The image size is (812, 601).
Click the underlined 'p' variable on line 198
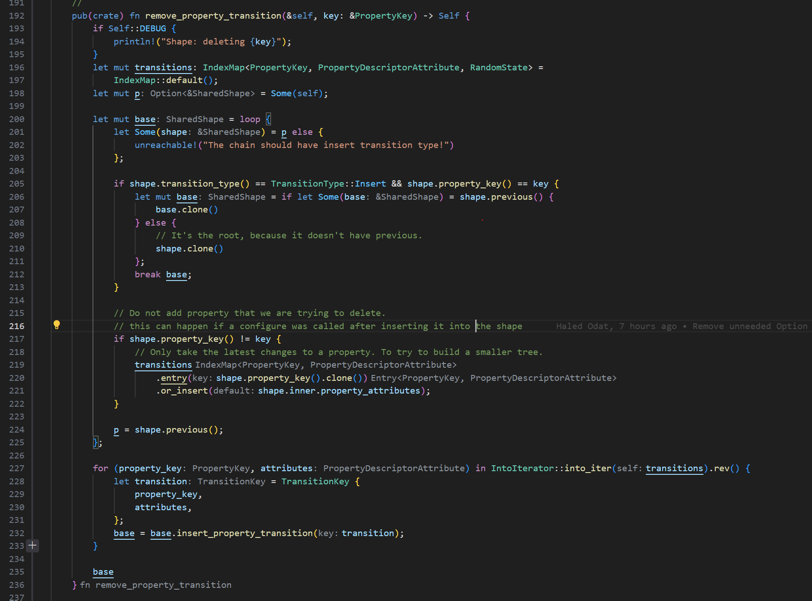[x=137, y=93]
